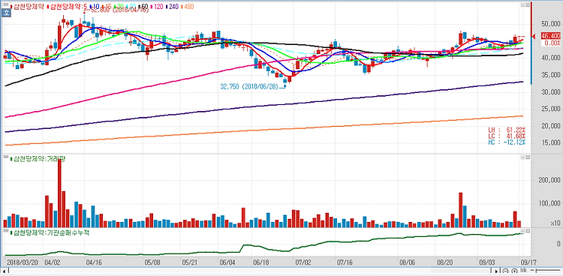Select the 120-day moving average legend
563x276 pixels.
[x=157, y=7]
